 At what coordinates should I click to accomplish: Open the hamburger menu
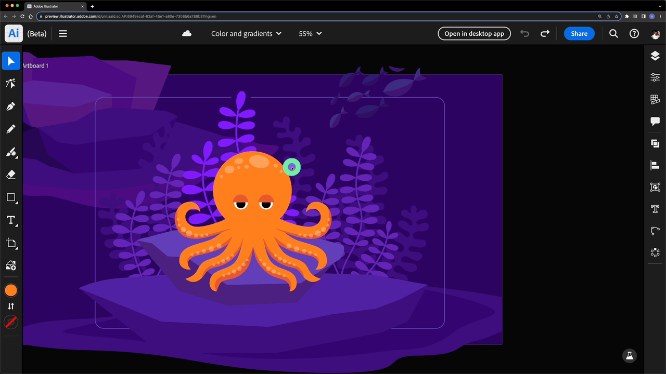62,33
